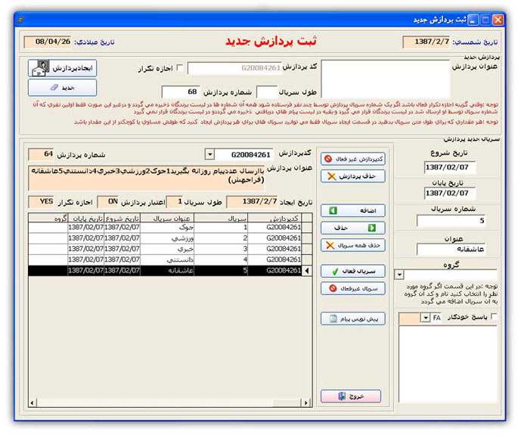This screenshot has width=518, height=435.
Task: Select table row with serial دانستني
Action: click(x=170, y=259)
